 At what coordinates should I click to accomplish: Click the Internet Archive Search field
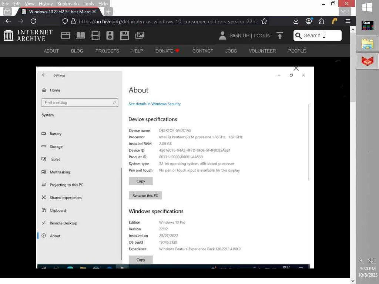(x=317, y=35)
